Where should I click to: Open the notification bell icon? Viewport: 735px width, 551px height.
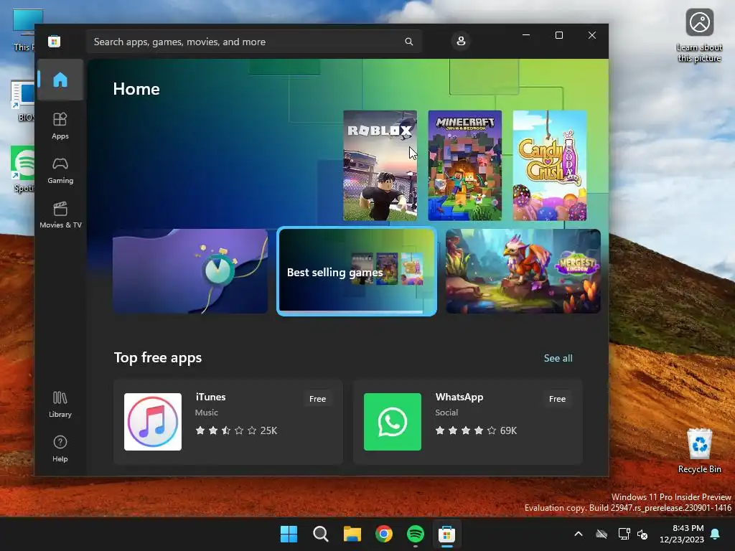tap(716, 534)
